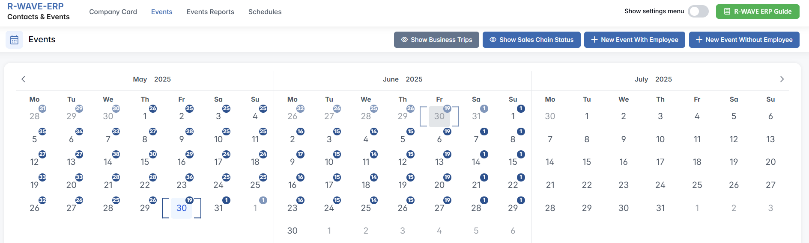Open the June month selector

tap(391, 79)
